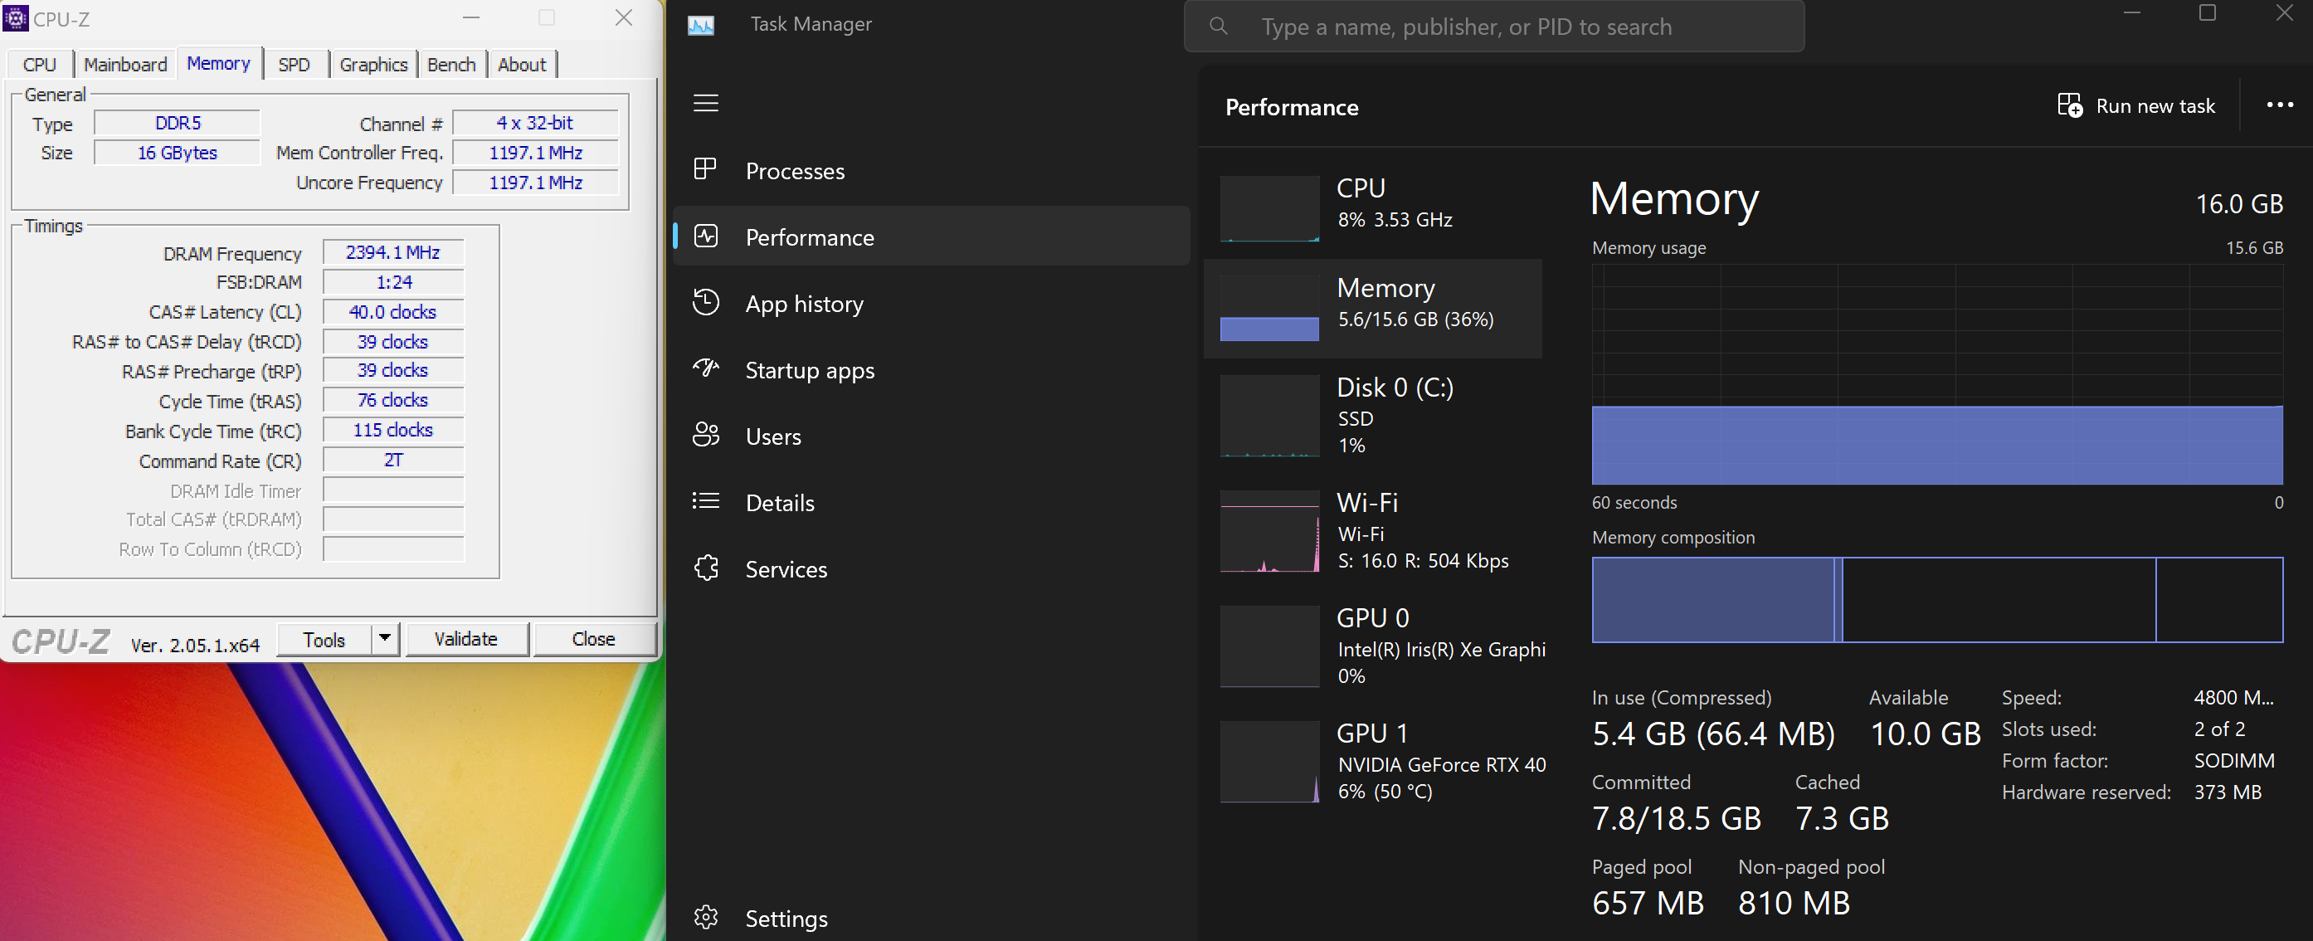2313x941 pixels.
Task: Click the Speed value 4800 M...
Action: coord(2233,698)
